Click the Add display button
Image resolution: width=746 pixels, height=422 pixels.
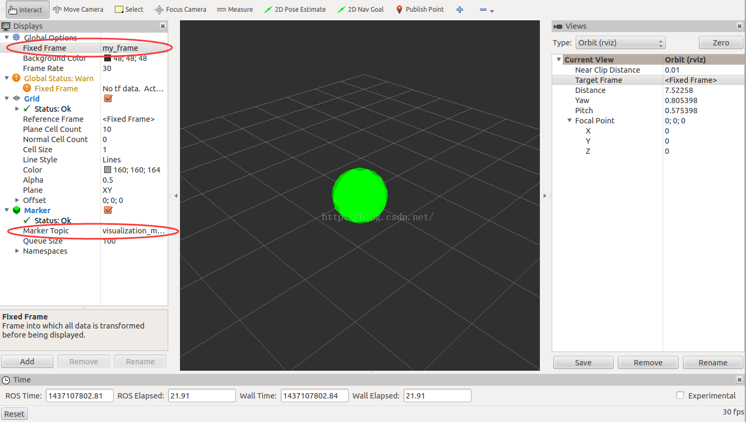point(27,362)
